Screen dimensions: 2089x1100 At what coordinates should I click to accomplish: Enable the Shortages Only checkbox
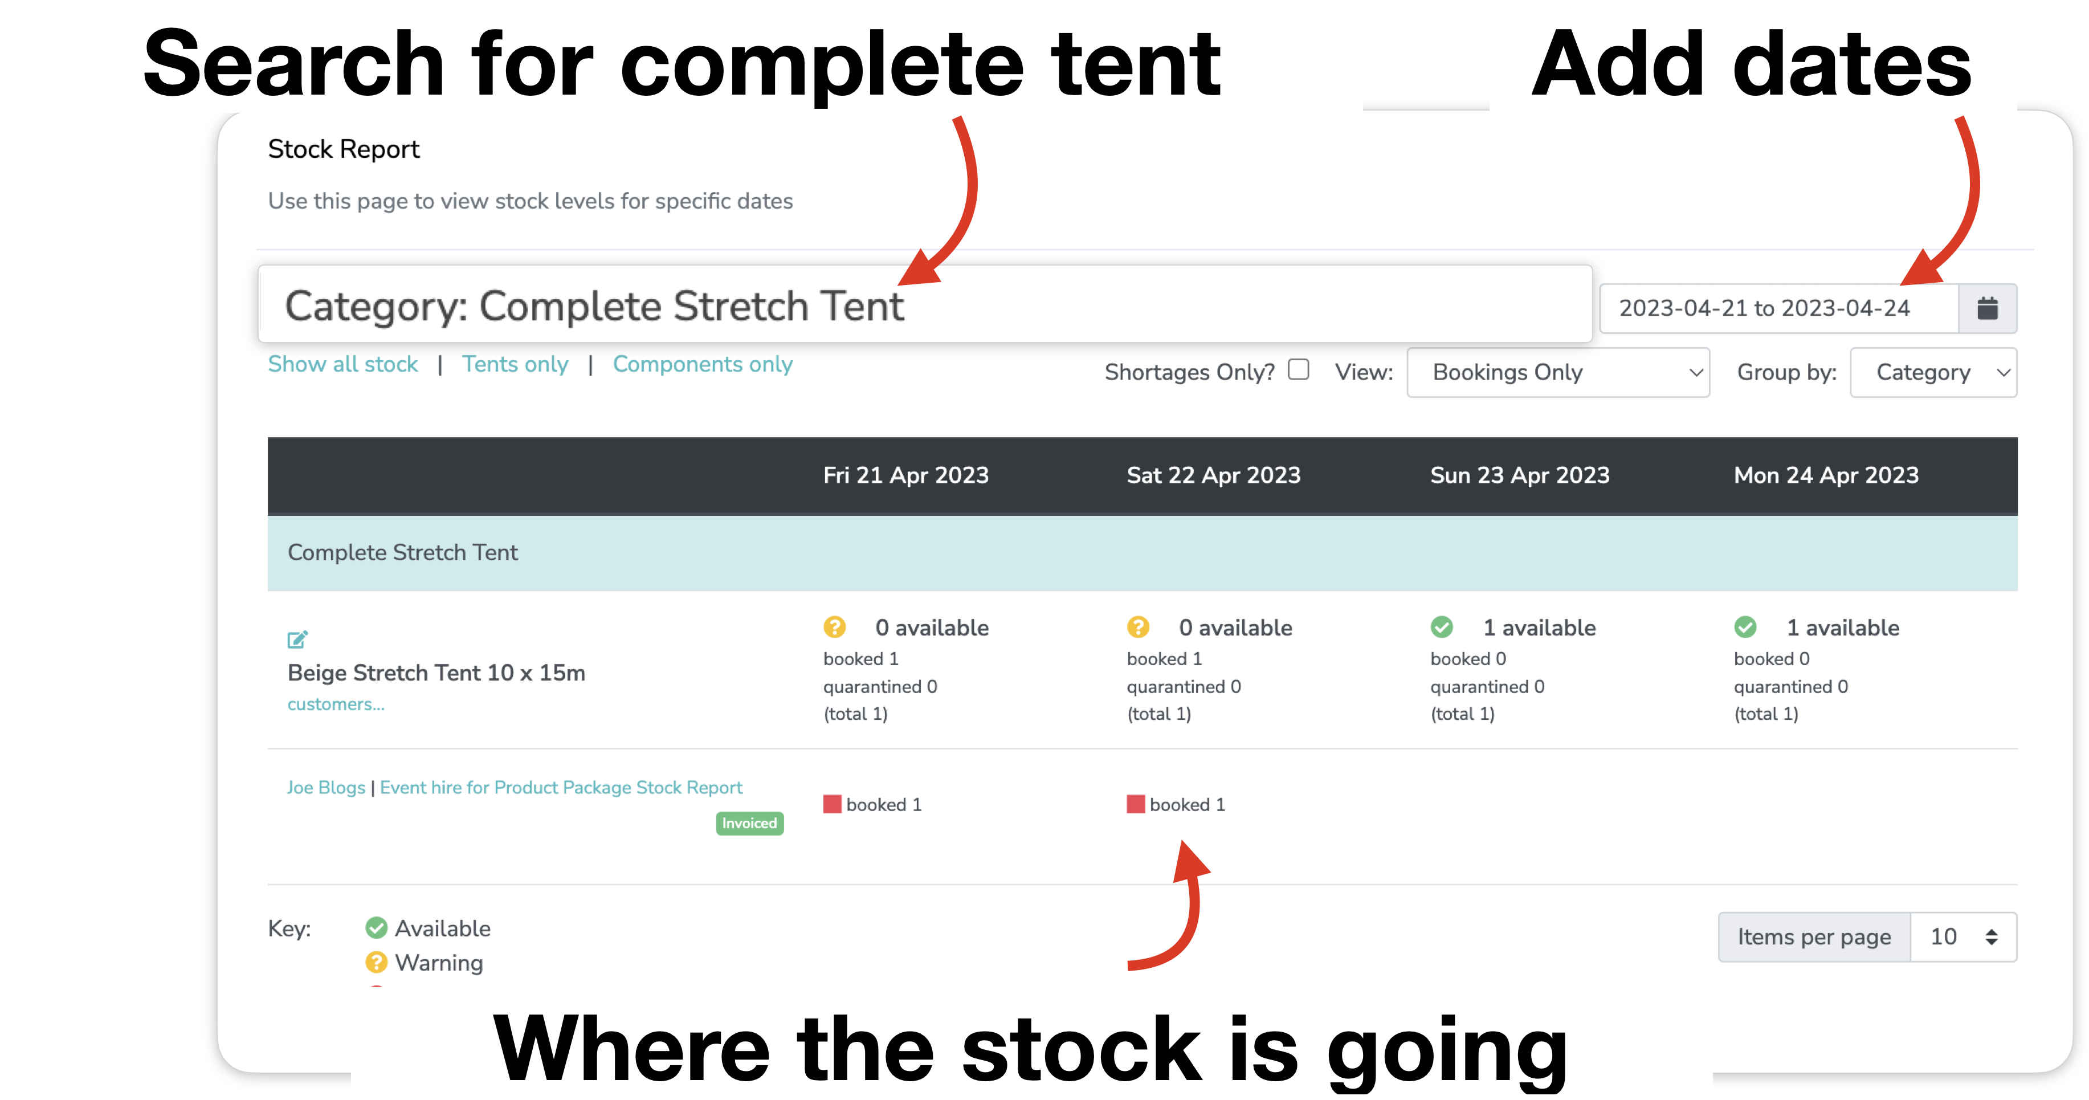coord(1298,370)
